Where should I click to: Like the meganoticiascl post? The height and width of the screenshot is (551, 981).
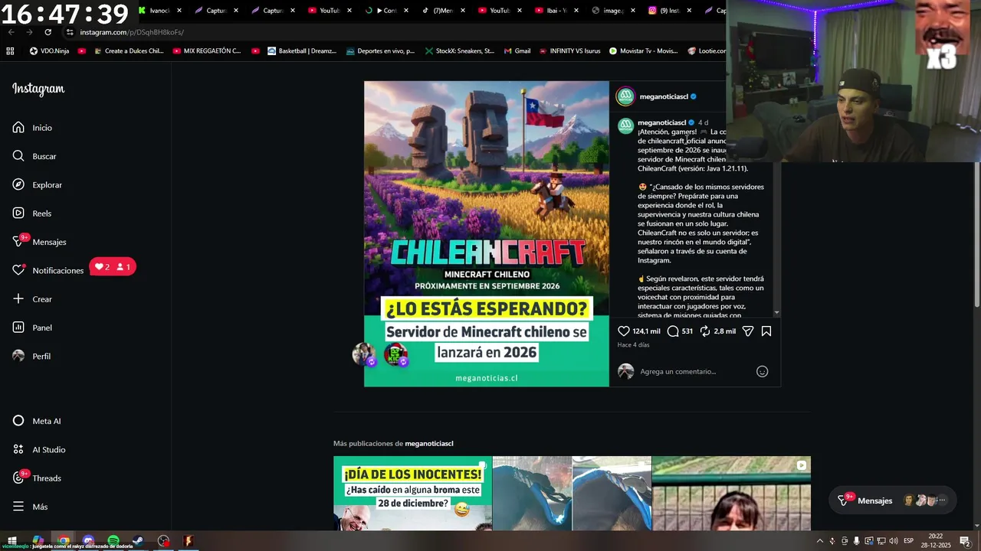coord(624,331)
